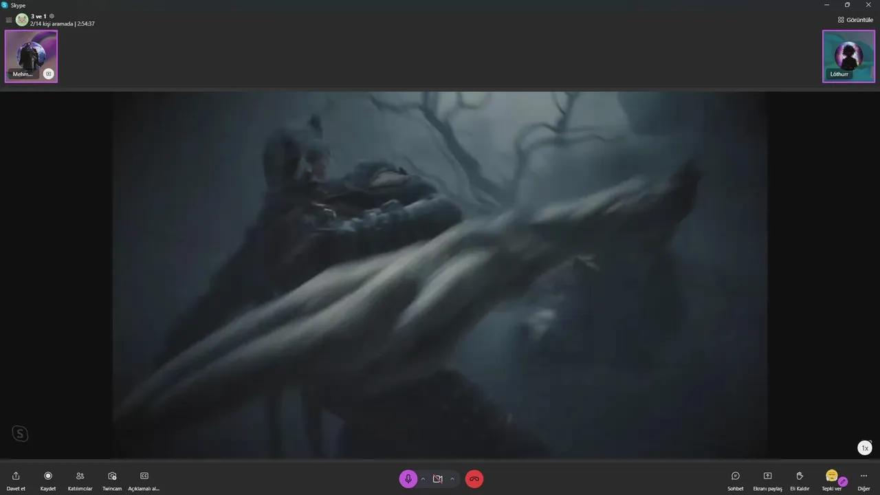
Task: Expand camera options chevron
Action: [452, 479]
